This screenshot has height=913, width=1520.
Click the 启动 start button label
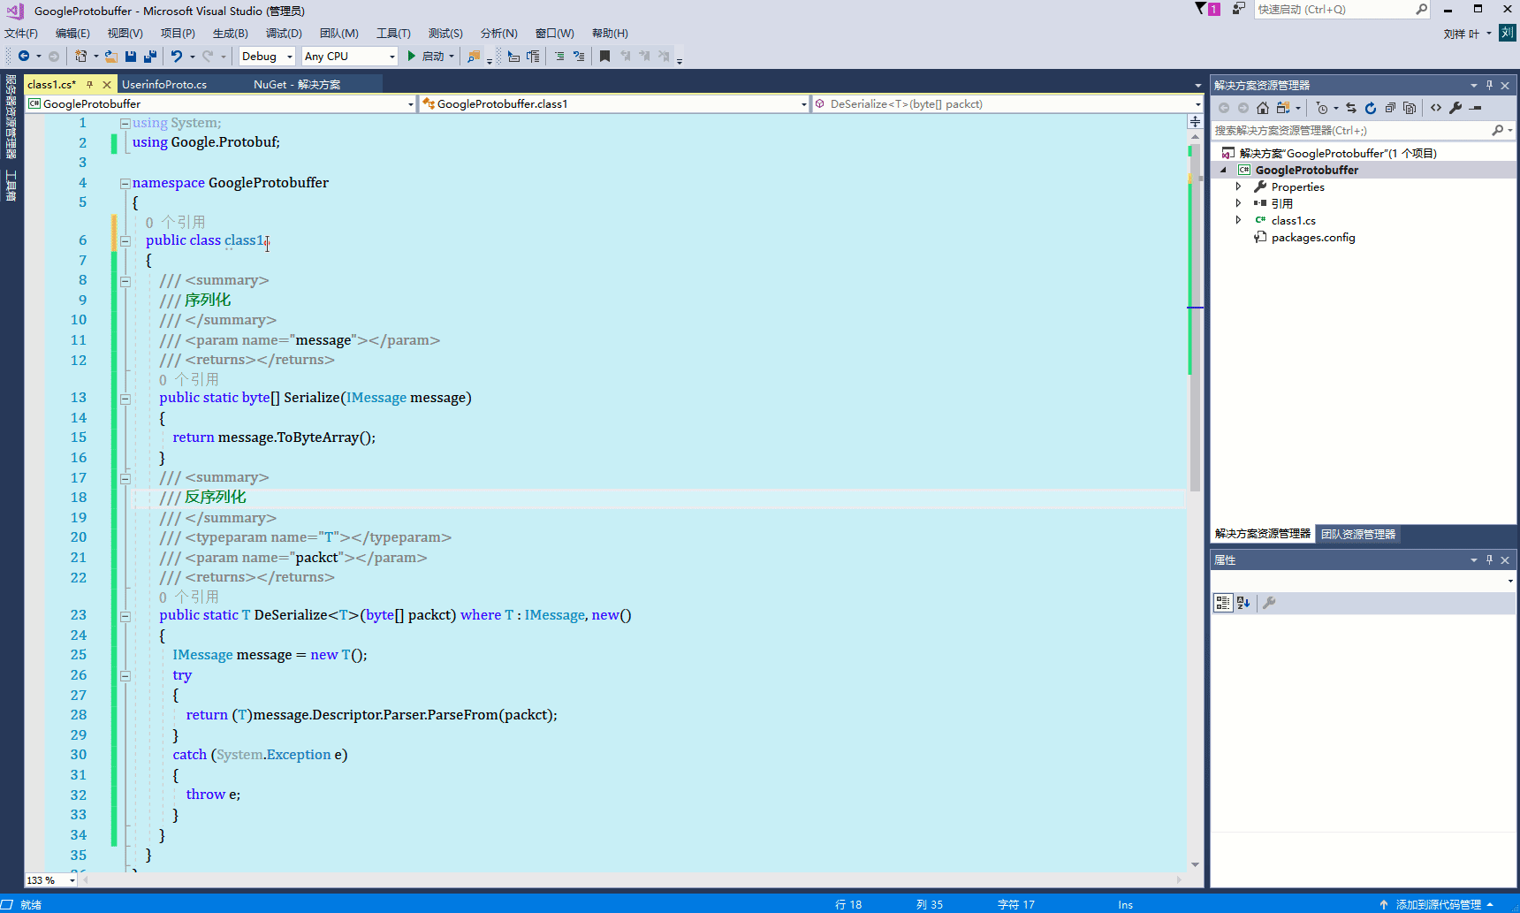433,57
